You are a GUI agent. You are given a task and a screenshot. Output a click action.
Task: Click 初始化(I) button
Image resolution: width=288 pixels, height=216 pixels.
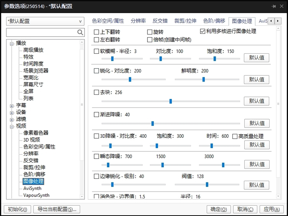click(17, 209)
